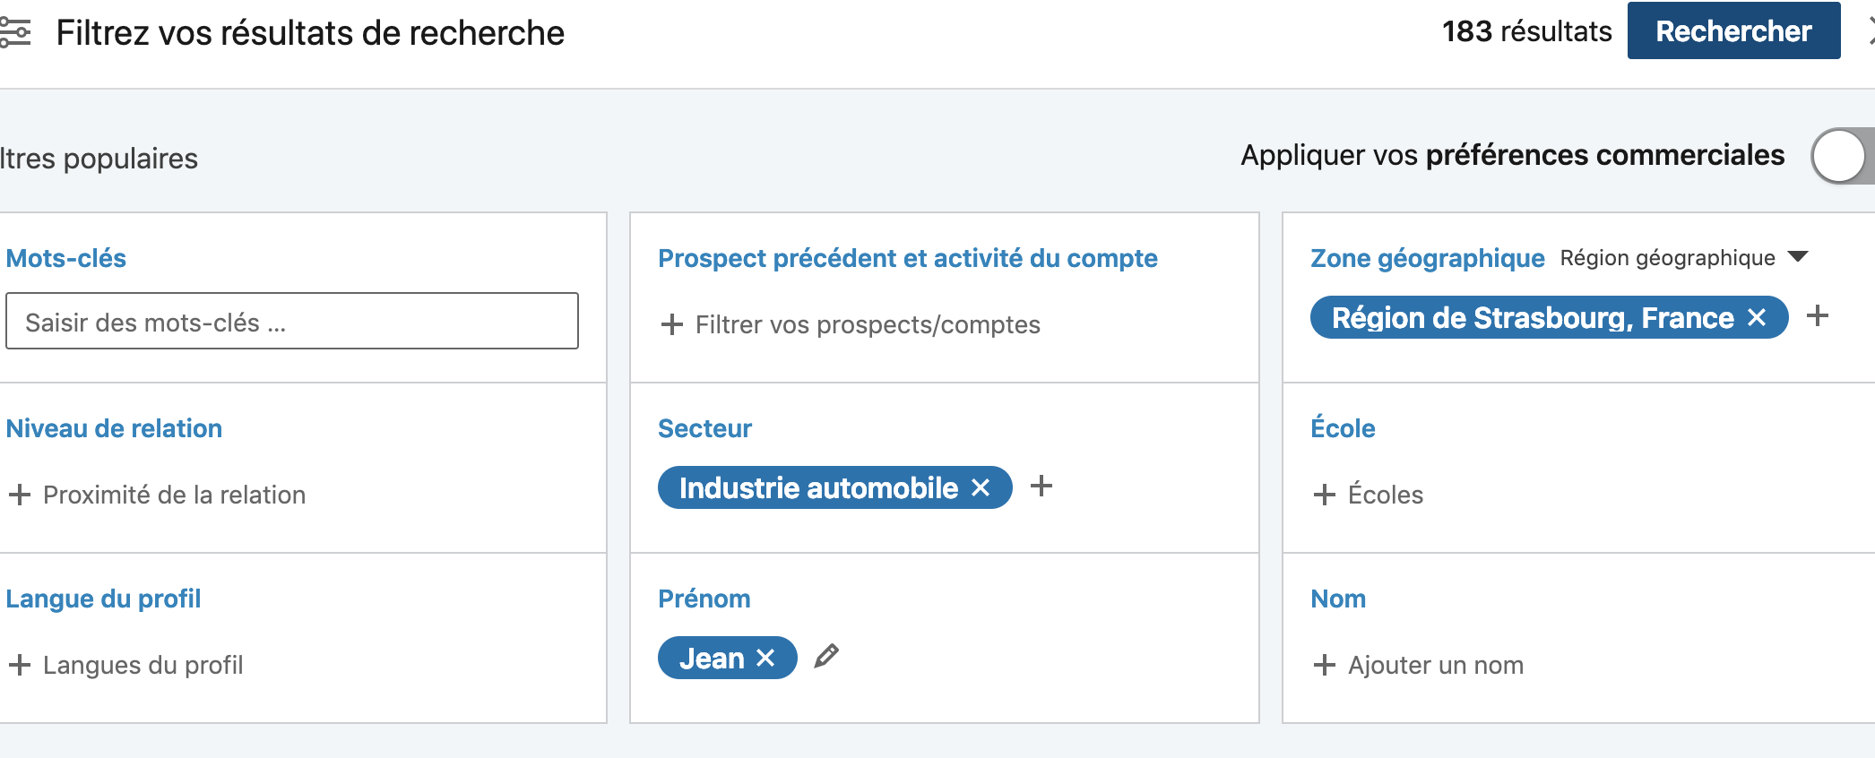Remove the Industrie automobile sector tag
This screenshot has height=758, width=1875.
981,488
